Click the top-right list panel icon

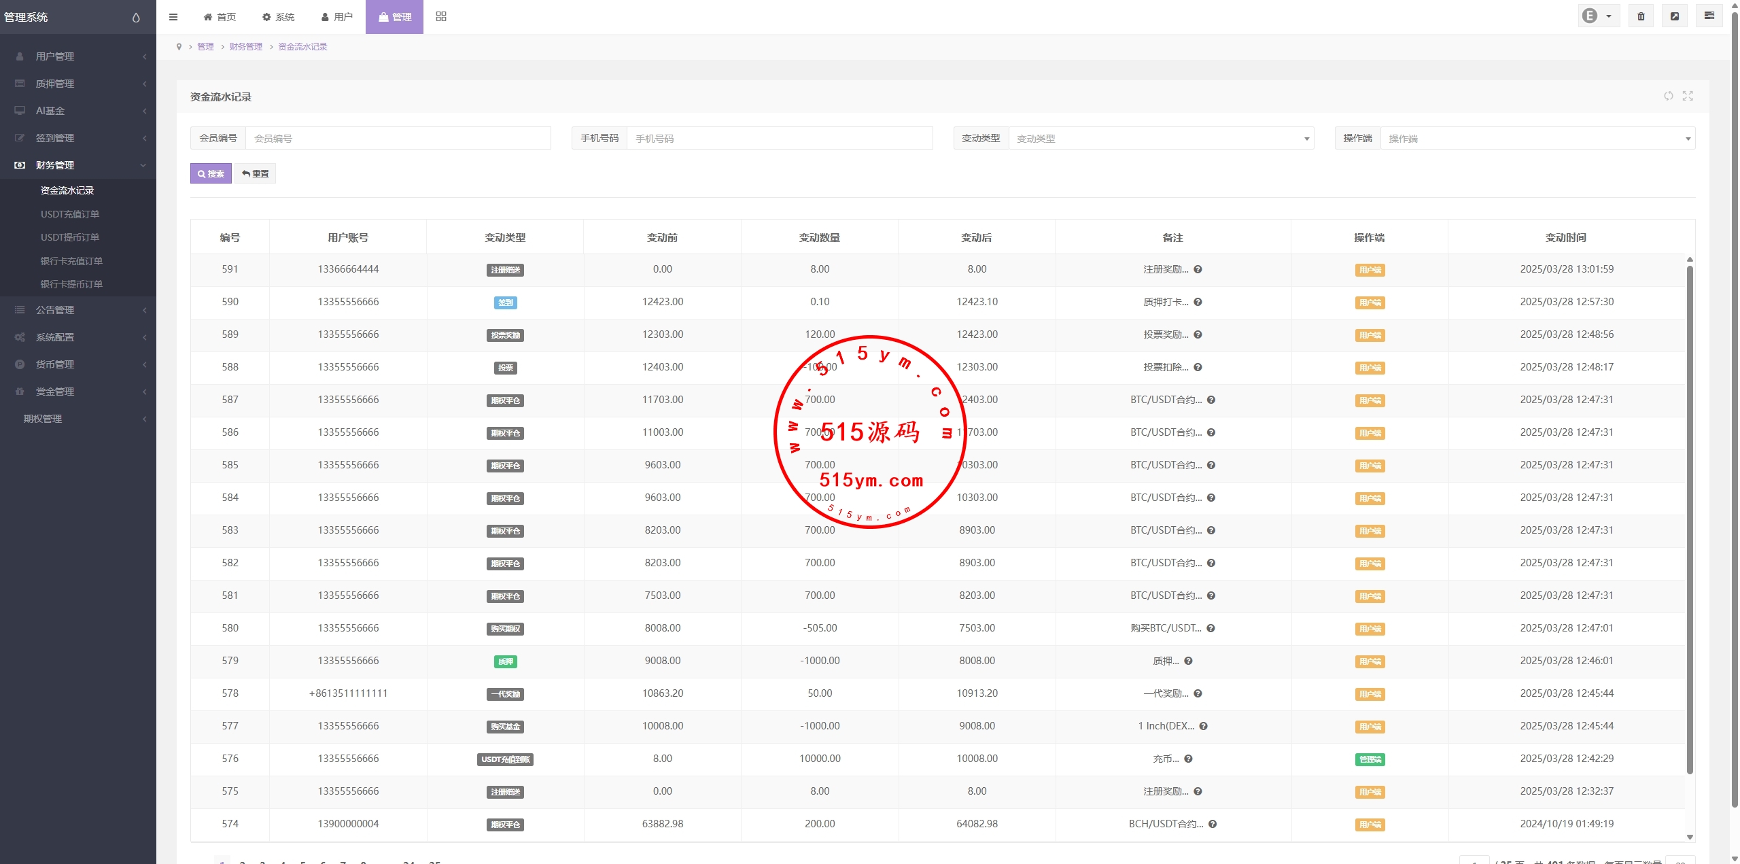click(x=1709, y=16)
